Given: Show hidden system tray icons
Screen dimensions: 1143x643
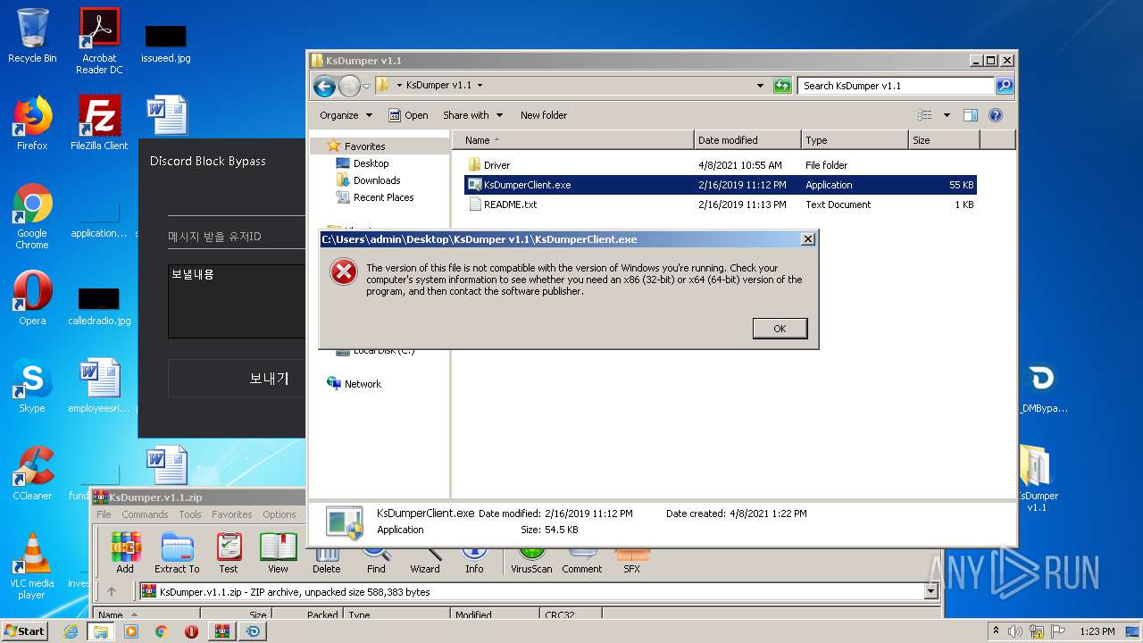Looking at the screenshot, I should [x=997, y=631].
